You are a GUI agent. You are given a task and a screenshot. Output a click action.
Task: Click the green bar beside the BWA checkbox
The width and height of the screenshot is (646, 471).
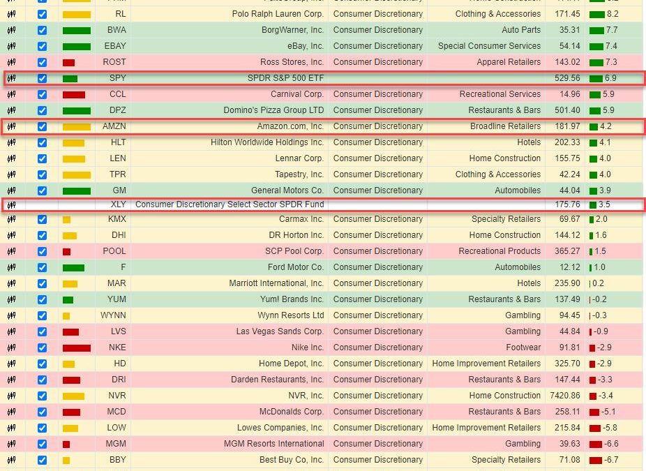(77, 31)
